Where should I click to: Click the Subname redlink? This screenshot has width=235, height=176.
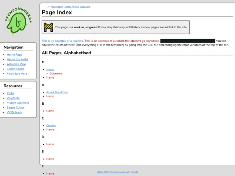pos(56,73)
